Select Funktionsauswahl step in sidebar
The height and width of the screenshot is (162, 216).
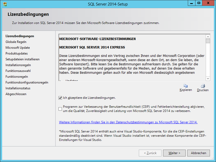pos(18,71)
